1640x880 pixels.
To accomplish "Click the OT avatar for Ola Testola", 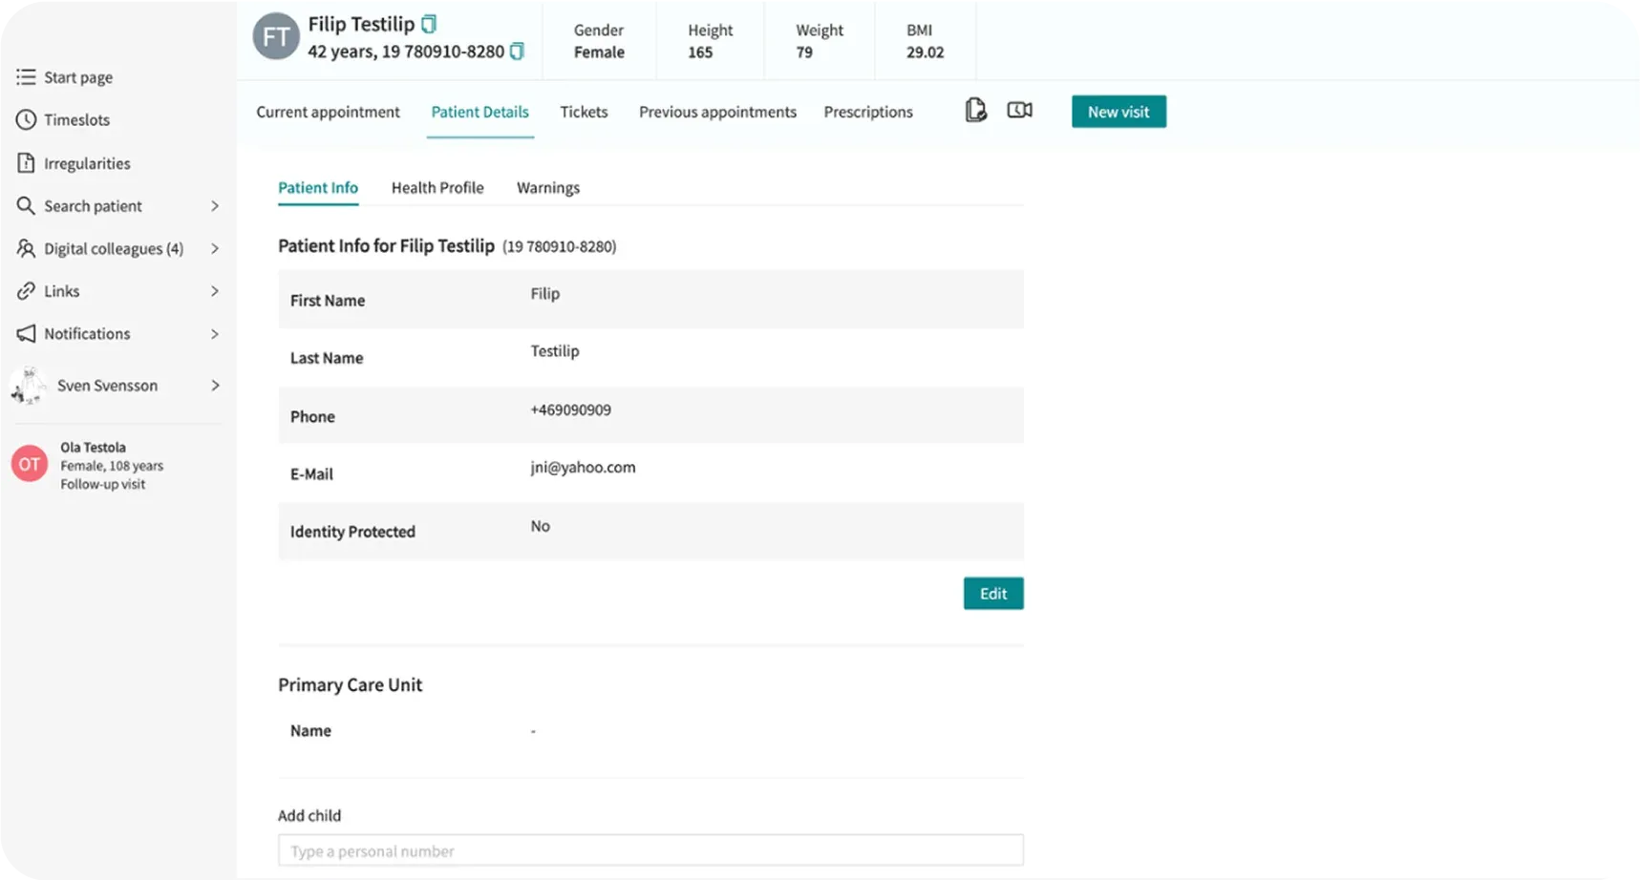I will coord(30,464).
